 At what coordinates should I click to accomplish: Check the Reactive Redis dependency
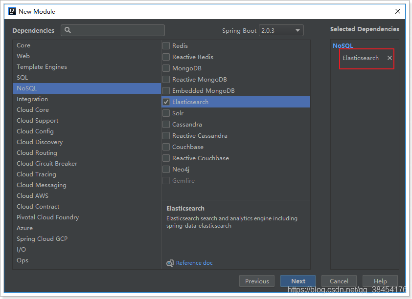(x=166, y=57)
